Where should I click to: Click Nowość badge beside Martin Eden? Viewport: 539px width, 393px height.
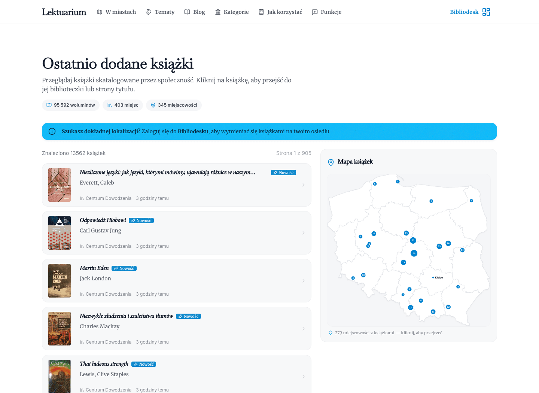pos(124,268)
